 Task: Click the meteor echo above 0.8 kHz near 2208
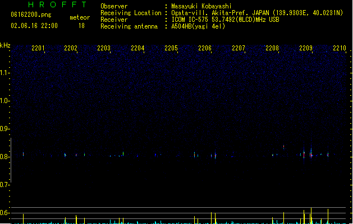tap(283, 147)
